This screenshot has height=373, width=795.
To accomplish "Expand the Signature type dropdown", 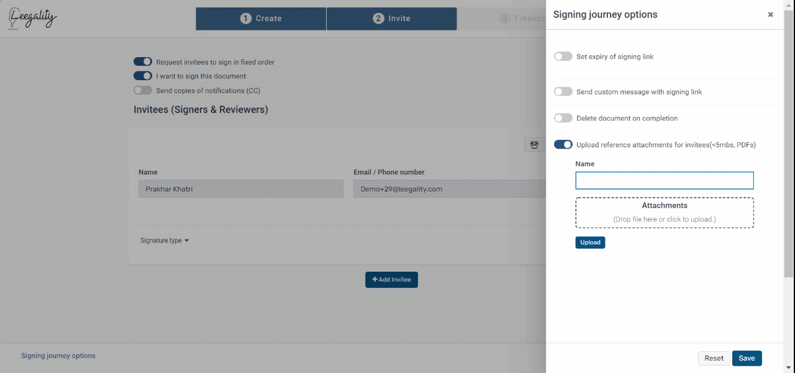I will click(x=165, y=241).
